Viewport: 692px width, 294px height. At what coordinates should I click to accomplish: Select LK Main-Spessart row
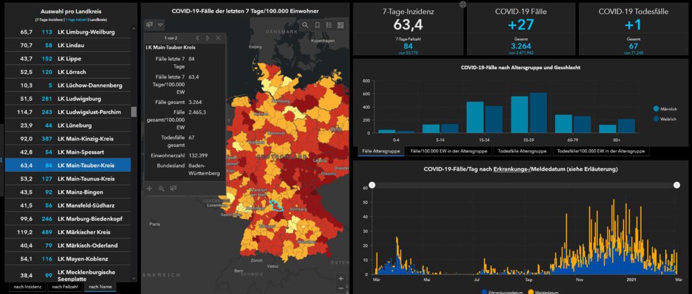pos(68,152)
